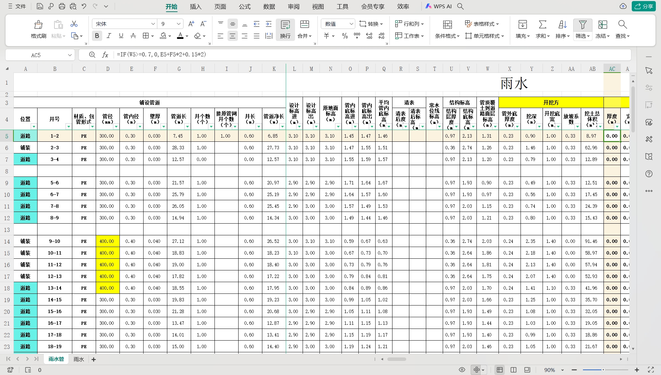Switch to the 雨水 sheet tab

tap(78, 359)
